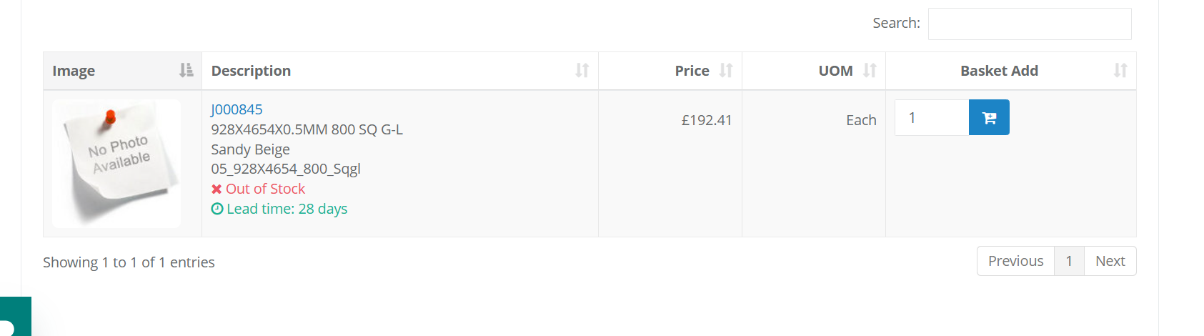Screen dimensions: 1204x336
Task: Click the sort arrows beside Price
Action: [726, 70]
